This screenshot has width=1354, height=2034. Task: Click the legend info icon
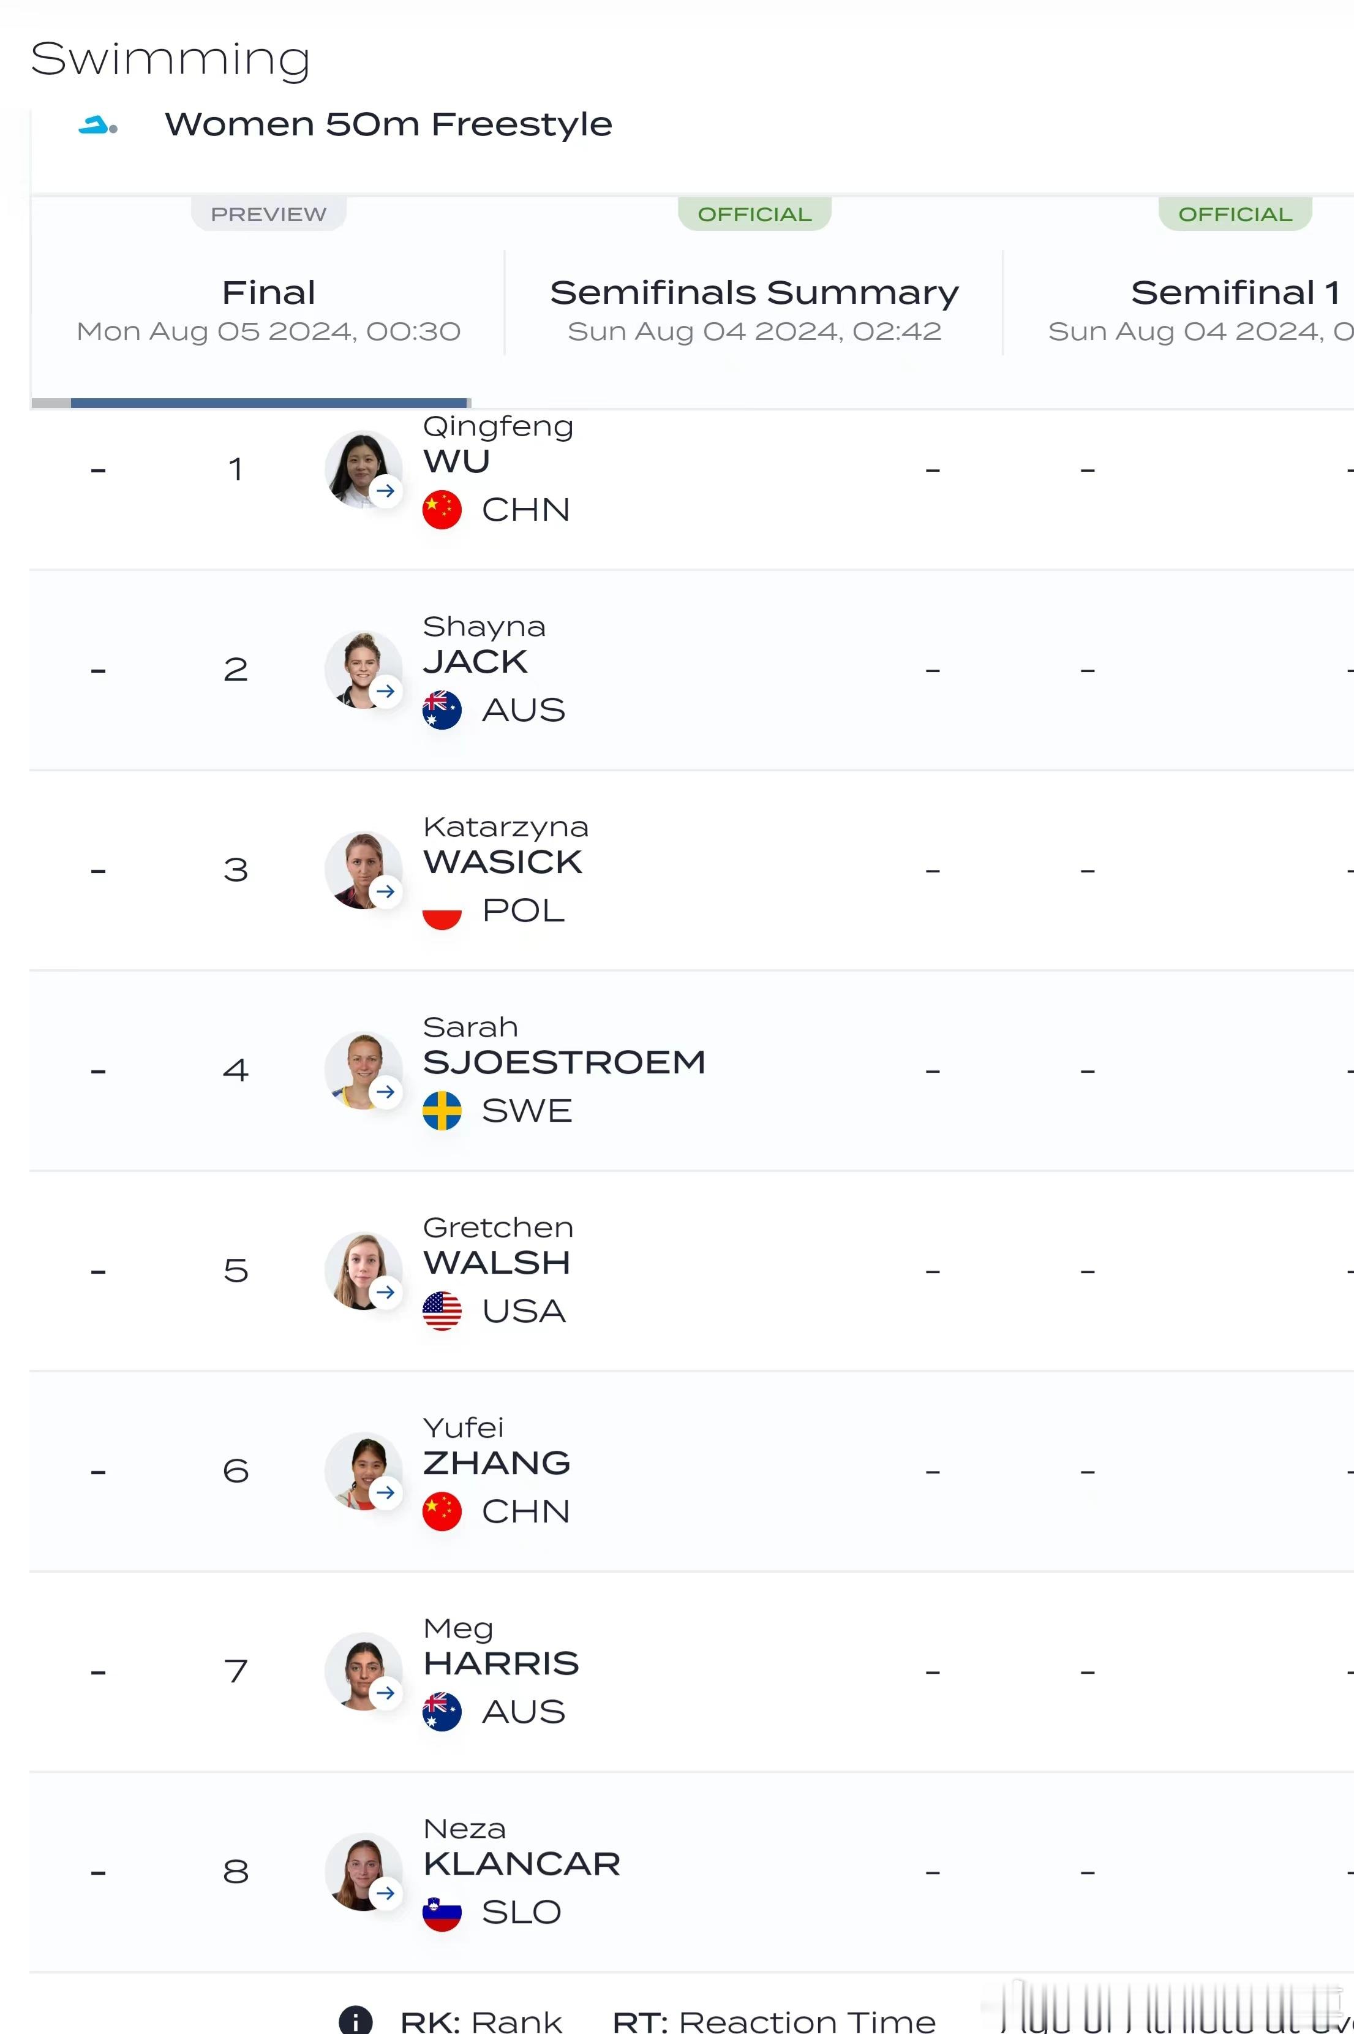[355, 2021]
